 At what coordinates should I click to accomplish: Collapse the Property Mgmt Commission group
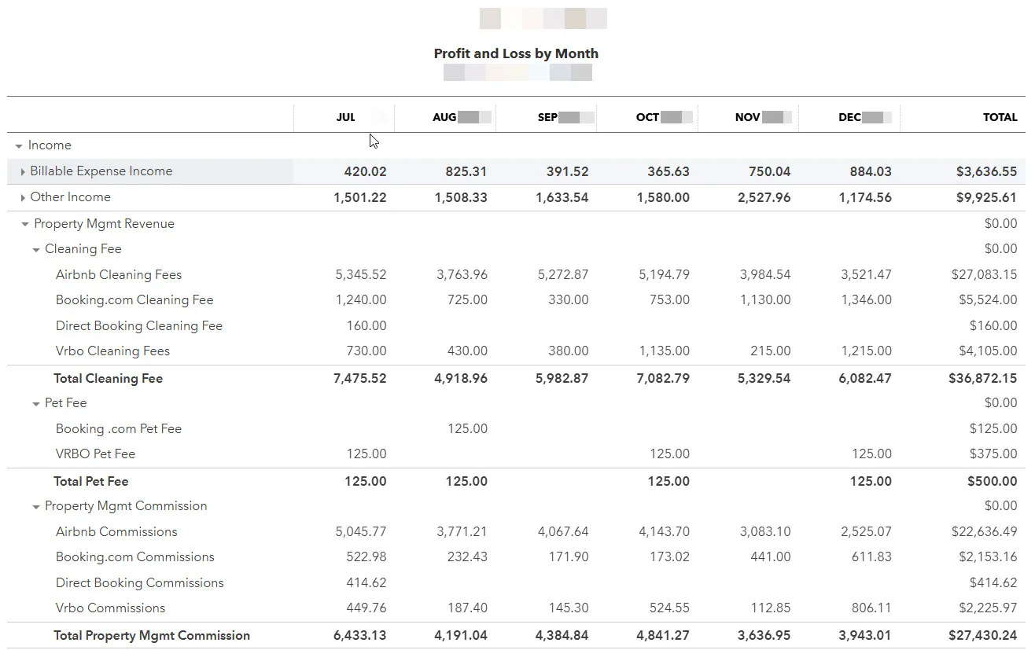click(36, 507)
